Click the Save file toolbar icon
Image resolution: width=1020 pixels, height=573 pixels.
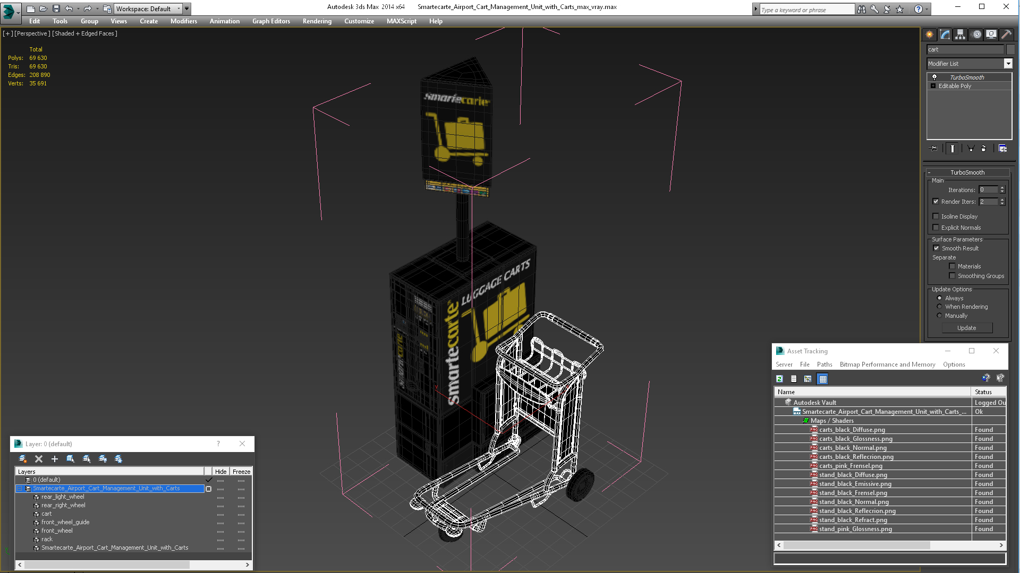pyautogui.click(x=56, y=8)
